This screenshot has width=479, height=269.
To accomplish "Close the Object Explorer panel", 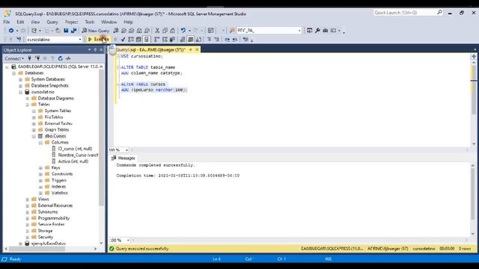I will pyautogui.click(x=101, y=50).
